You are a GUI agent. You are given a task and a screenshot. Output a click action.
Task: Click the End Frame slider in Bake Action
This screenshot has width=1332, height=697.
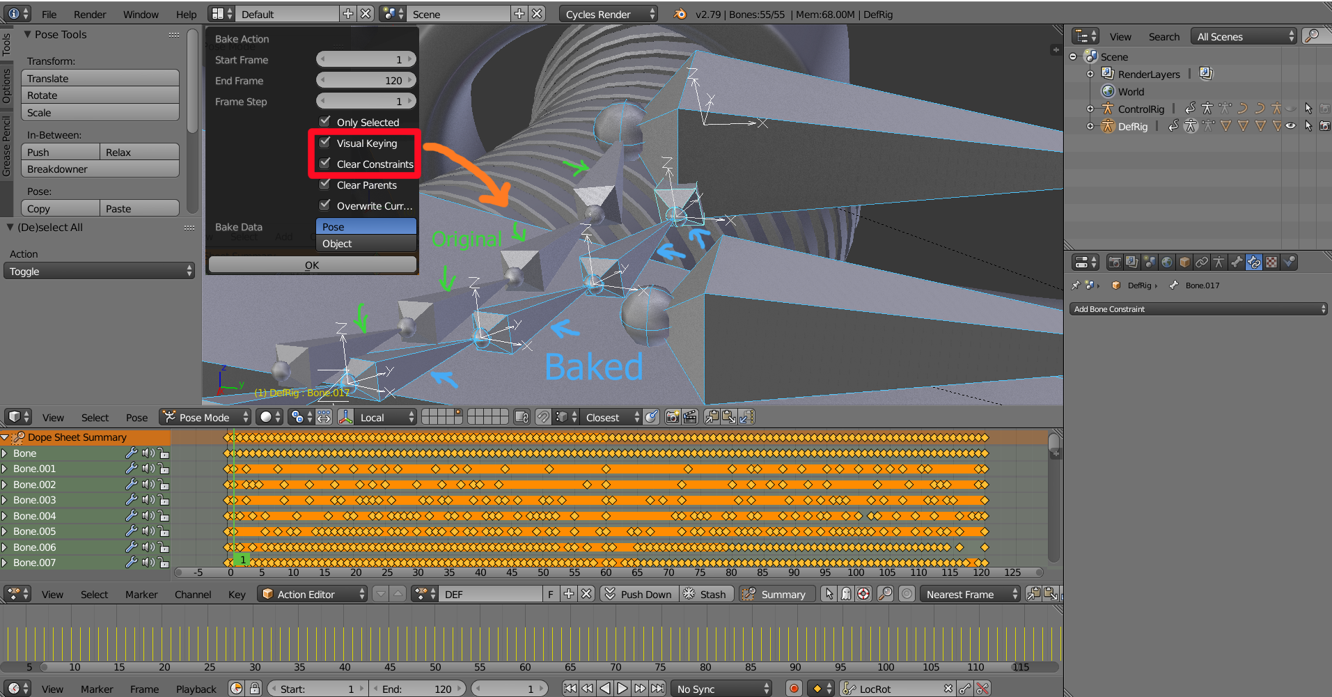(366, 80)
